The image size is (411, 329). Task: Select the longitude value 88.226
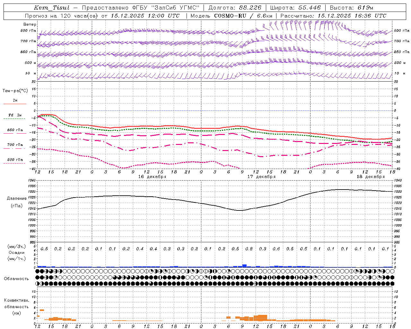[x=250, y=8]
